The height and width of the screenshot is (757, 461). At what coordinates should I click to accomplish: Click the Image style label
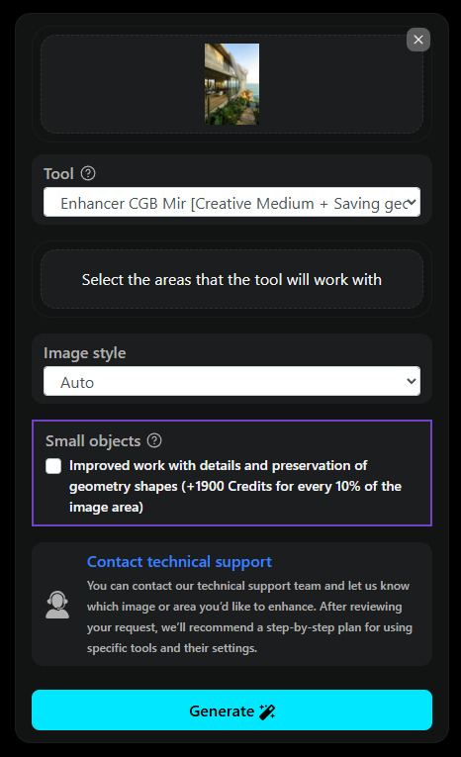tap(84, 353)
